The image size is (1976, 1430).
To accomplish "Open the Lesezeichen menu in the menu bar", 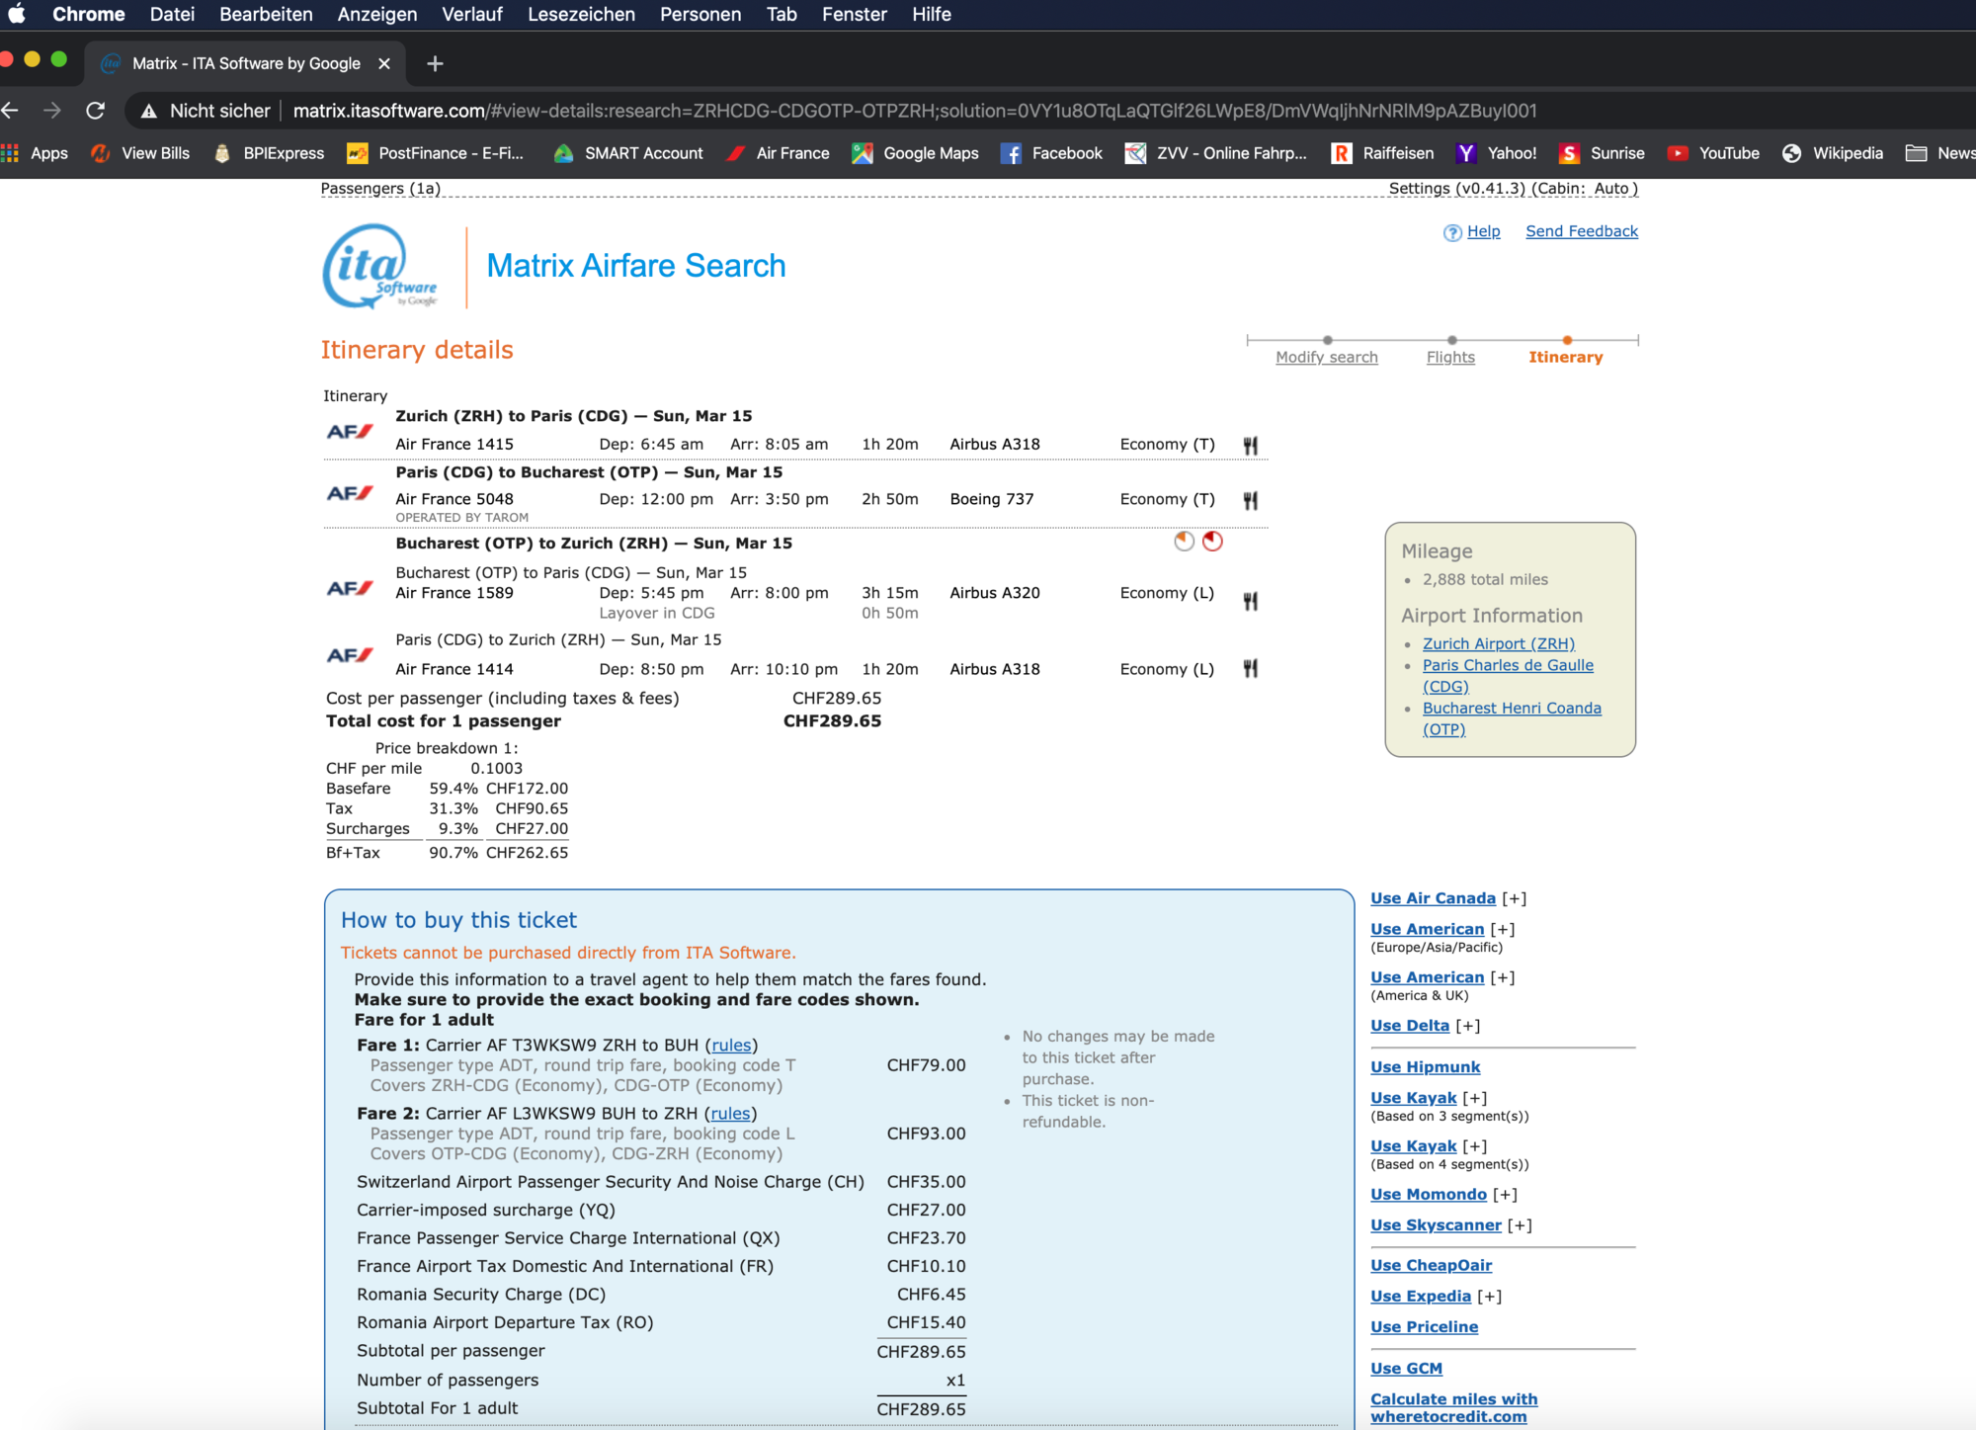I will click(581, 15).
